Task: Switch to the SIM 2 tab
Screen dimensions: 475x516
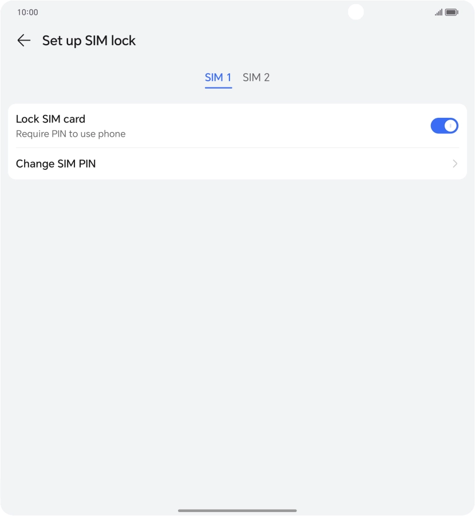Action: (256, 77)
